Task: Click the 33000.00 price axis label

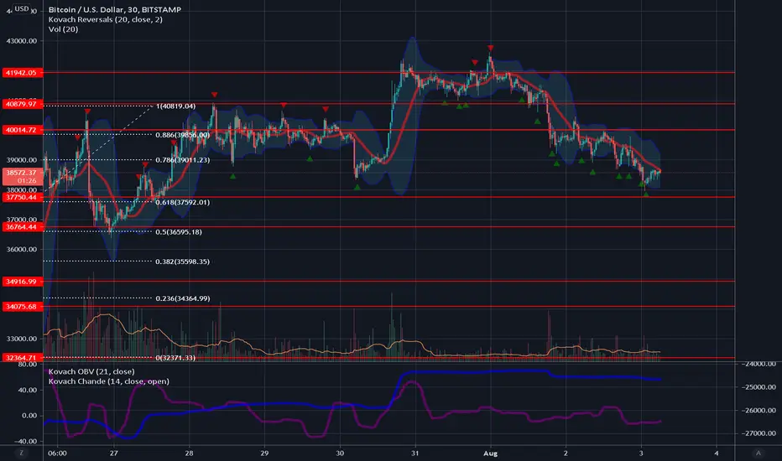Action: click(22, 339)
